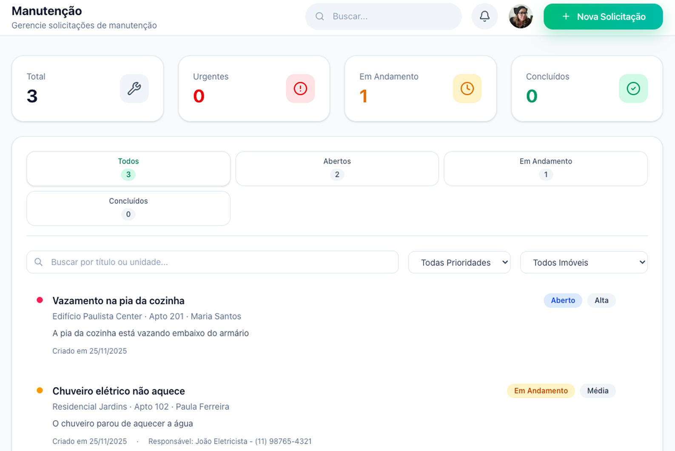Image resolution: width=675 pixels, height=451 pixels.
Task: Switch to the Abertos tab
Action: [x=337, y=168]
